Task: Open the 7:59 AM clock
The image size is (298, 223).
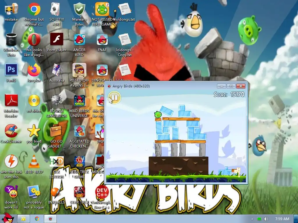Action: coord(282,219)
